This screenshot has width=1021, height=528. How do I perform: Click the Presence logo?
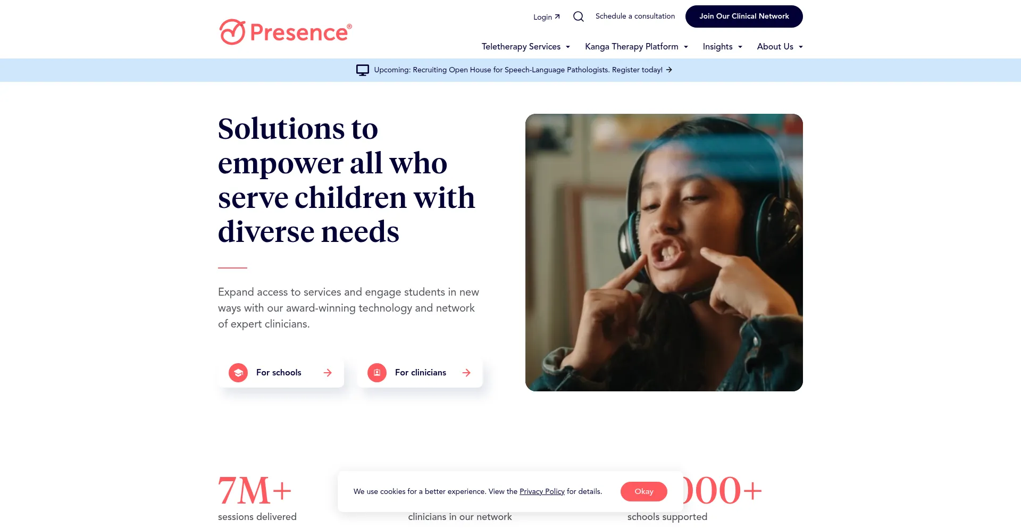click(286, 32)
